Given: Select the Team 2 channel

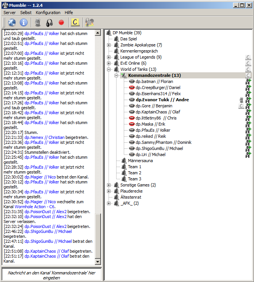Looking at the screenshot, I should click(x=134, y=173).
